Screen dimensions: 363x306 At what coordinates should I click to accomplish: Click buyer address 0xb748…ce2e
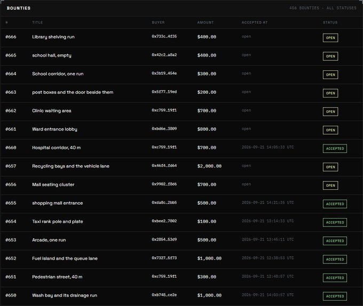[x=164, y=295]
